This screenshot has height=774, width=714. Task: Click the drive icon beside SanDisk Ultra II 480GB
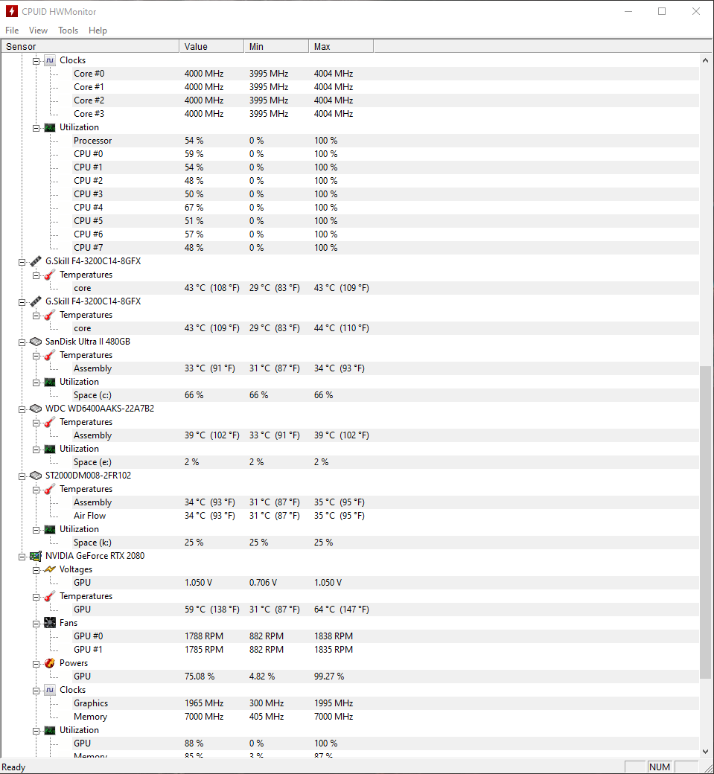36,342
